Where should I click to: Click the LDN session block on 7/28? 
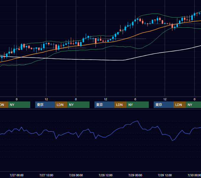click(x=120, y=105)
